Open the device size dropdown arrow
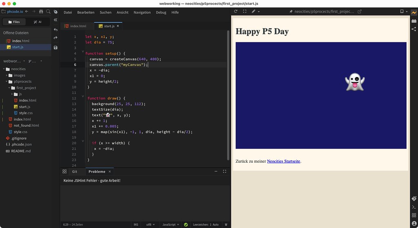 [407, 12]
